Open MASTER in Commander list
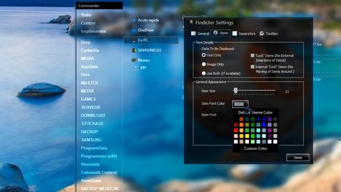This screenshot has height=192, width=341. [90, 83]
